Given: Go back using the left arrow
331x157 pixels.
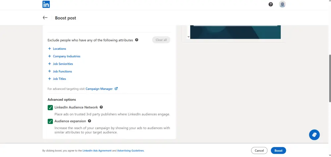Looking at the screenshot, I should pyautogui.click(x=45, y=18).
